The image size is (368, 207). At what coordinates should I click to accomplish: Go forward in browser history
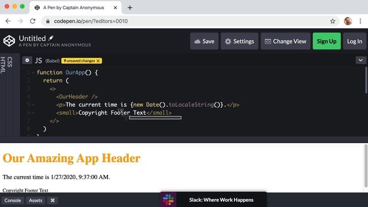(21, 21)
